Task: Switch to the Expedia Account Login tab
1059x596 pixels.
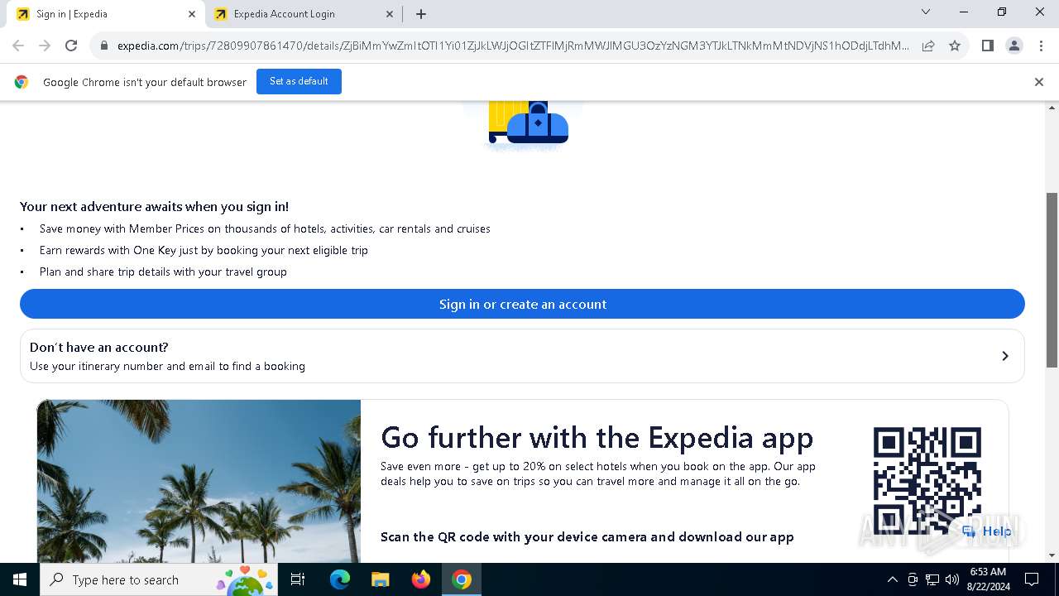Action: pyautogui.click(x=304, y=14)
